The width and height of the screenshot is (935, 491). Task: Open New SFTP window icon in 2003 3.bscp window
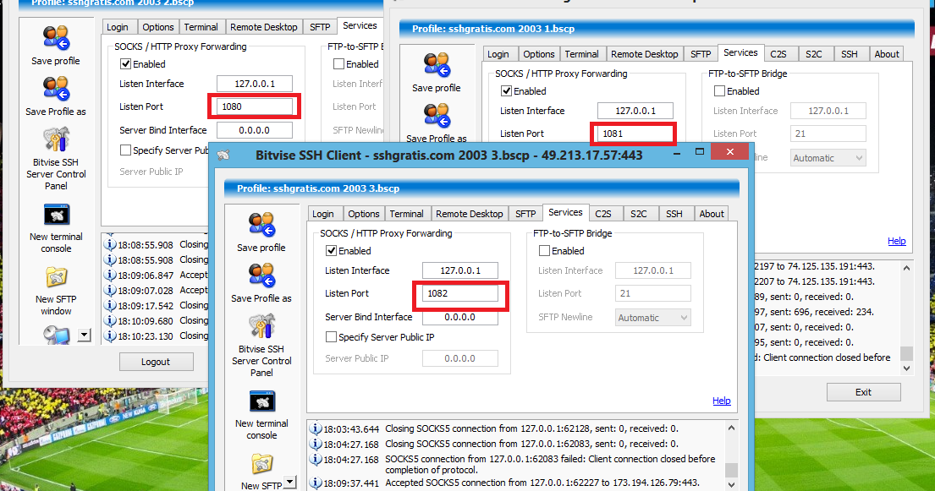pyautogui.click(x=261, y=464)
